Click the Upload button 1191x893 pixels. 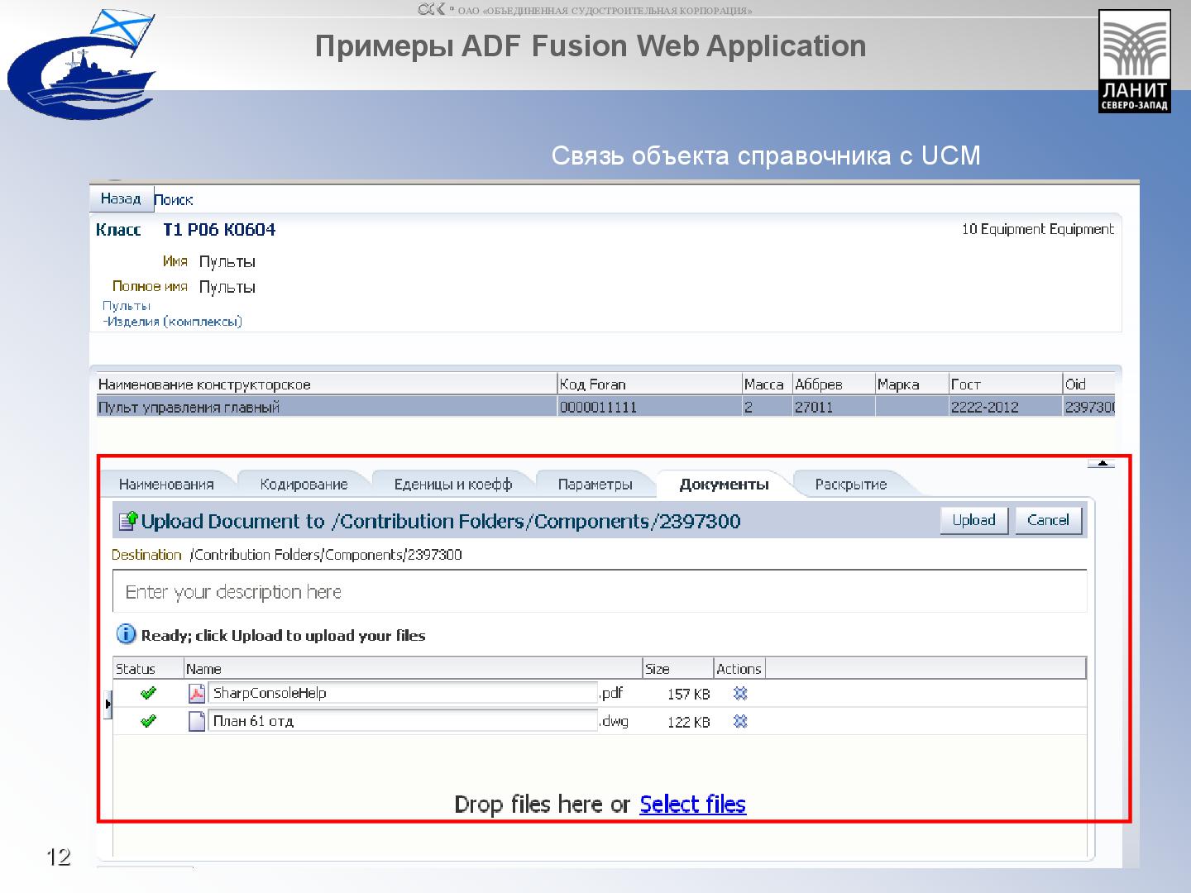973,520
